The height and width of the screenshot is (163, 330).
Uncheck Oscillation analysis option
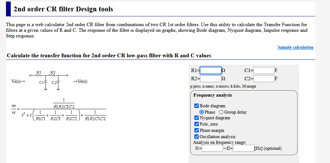point(197,137)
